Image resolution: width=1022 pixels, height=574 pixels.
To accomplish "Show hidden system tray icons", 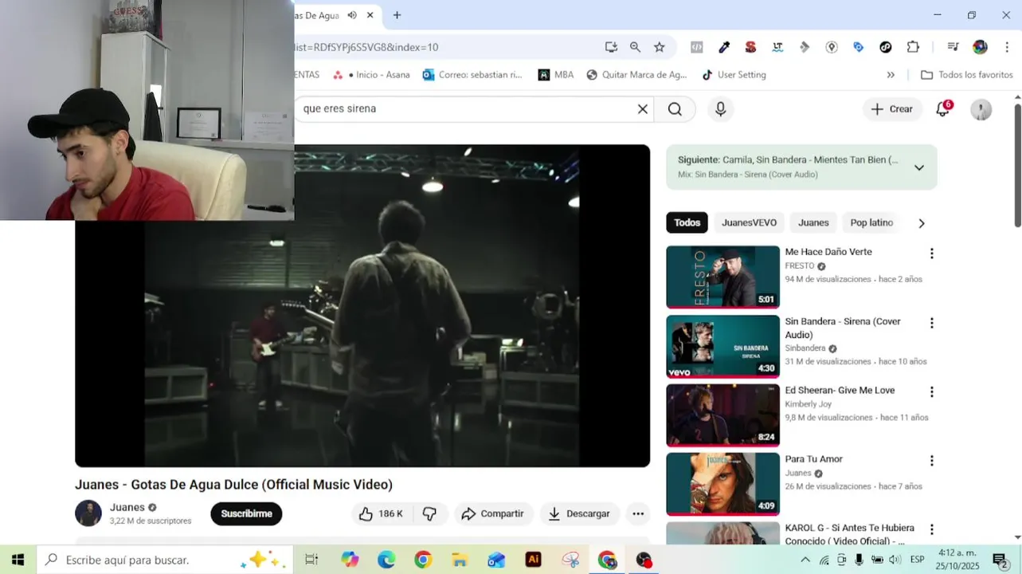I will [805, 560].
